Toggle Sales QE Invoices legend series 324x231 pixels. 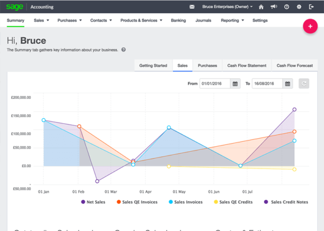137,202
